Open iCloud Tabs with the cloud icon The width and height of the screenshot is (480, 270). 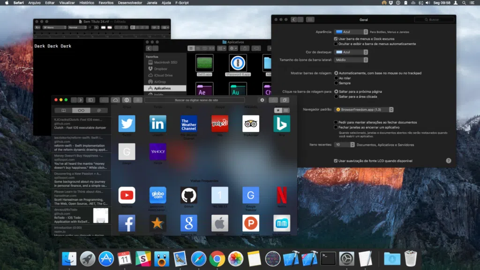click(x=115, y=99)
